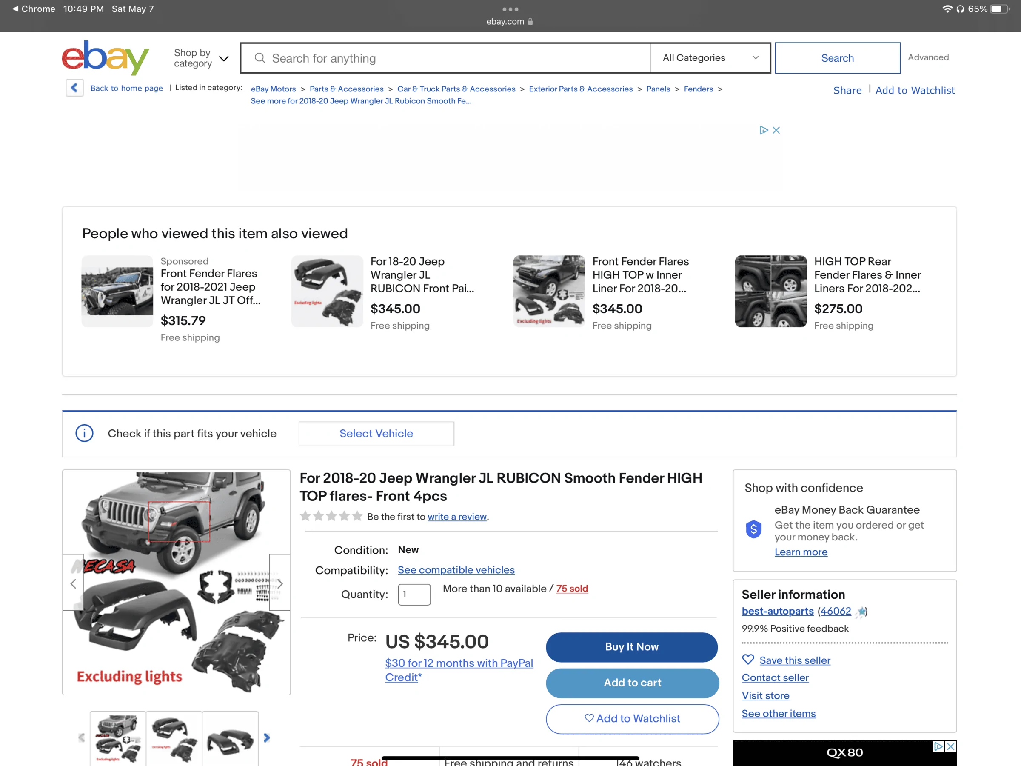Move the thumbnail strip back with left arrow
This screenshot has width=1021, height=766.
82,738
